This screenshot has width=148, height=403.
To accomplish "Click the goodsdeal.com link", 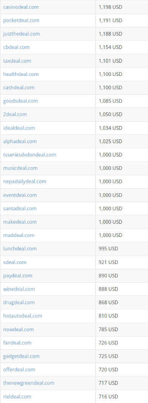I will (x=20, y=101).
